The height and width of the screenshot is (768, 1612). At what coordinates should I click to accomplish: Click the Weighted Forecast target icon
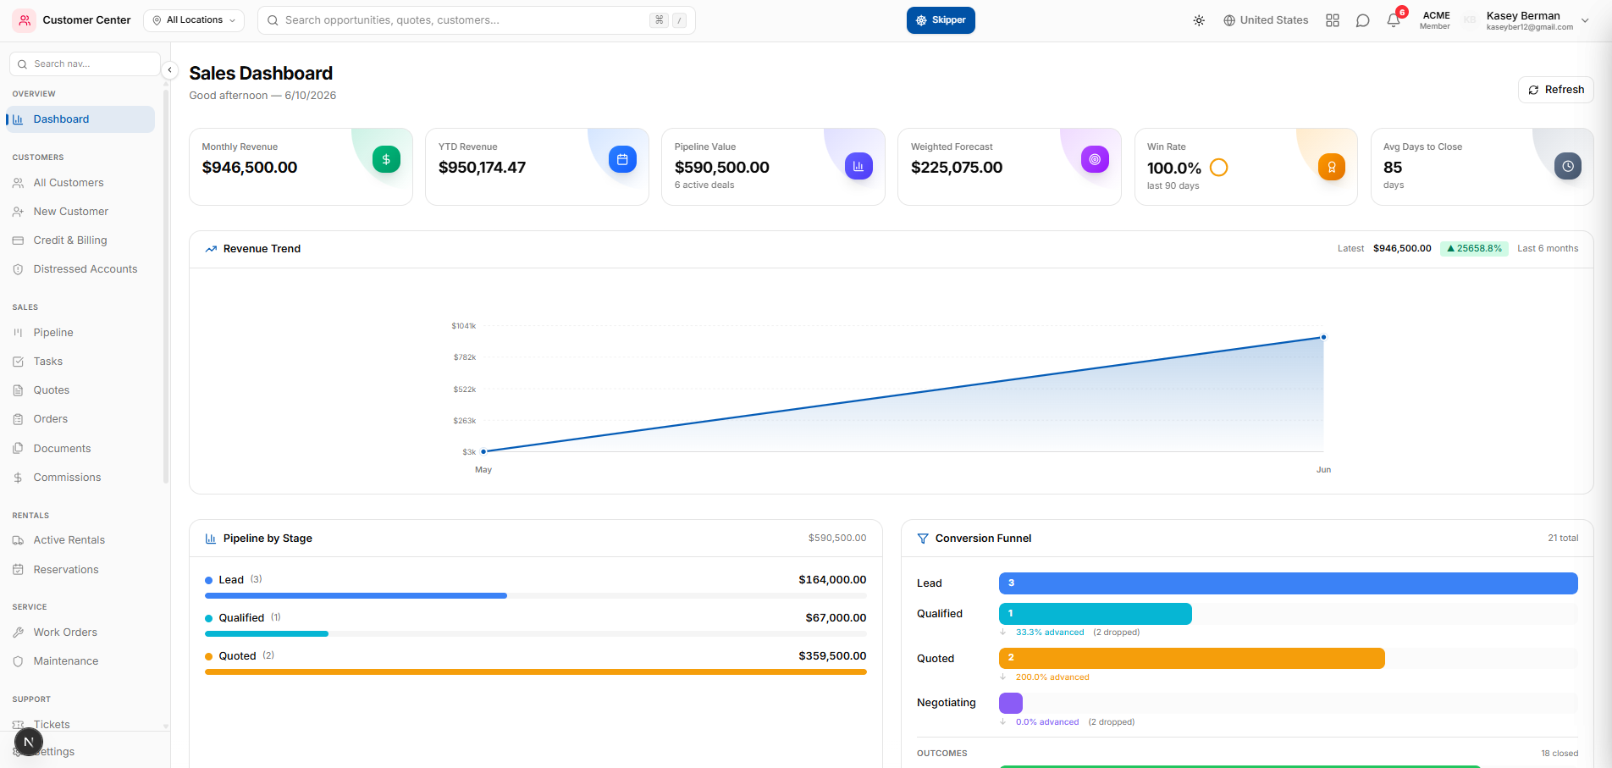(x=1095, y=159)
